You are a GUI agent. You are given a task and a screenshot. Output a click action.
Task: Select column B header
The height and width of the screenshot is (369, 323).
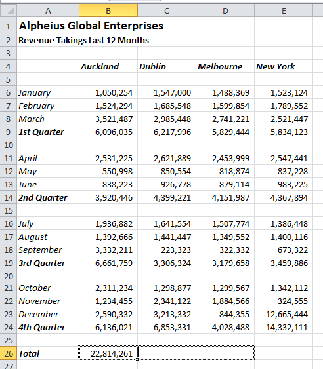point(108,11)
